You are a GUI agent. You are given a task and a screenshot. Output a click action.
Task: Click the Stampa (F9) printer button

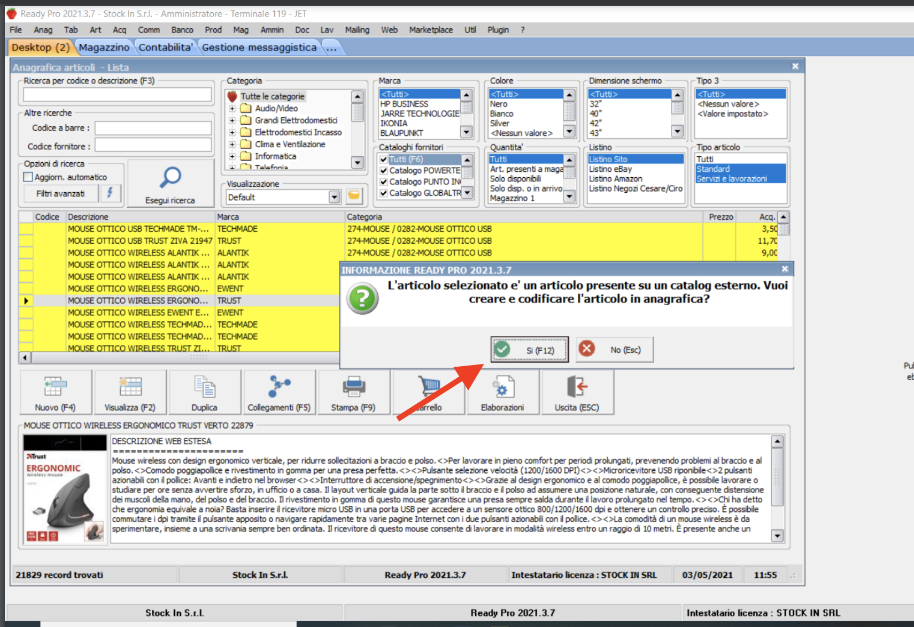click(353, 392)
